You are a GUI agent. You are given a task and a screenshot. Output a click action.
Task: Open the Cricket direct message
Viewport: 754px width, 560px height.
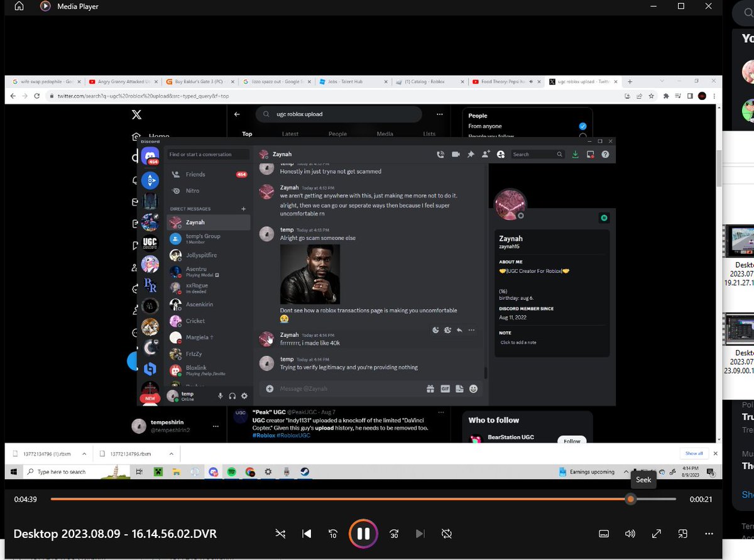[208, 321]
